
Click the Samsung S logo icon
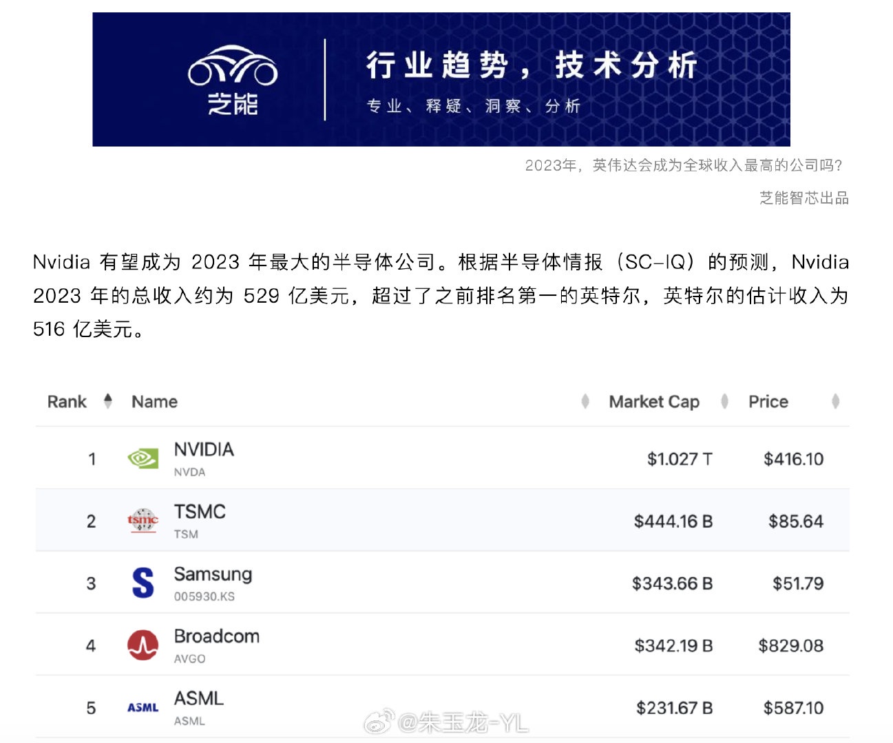tap(143, 583)
